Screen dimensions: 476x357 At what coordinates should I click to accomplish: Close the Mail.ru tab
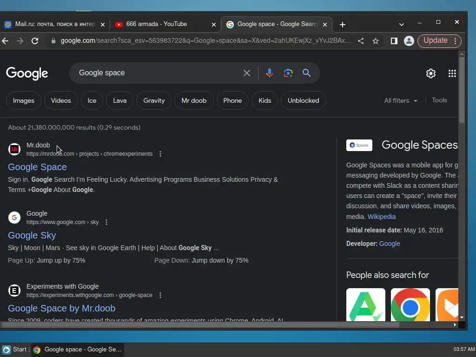coord(103,25)
